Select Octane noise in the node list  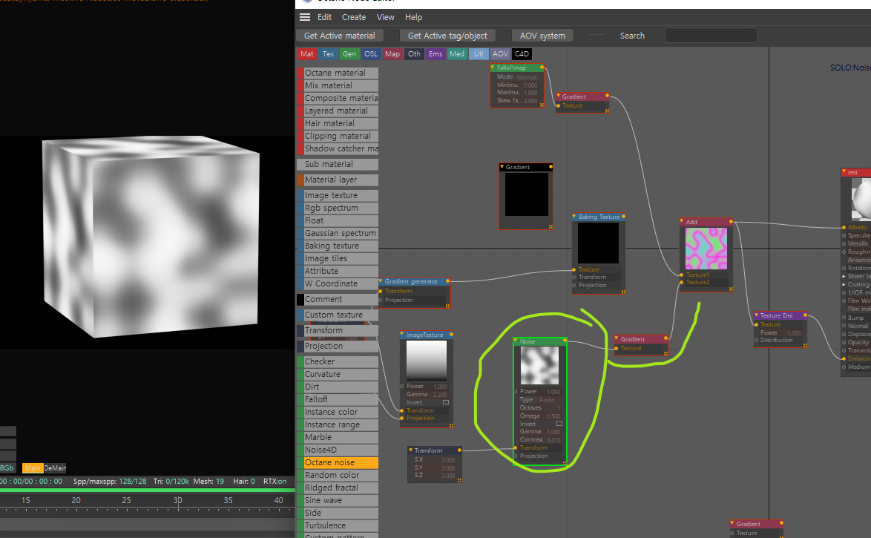coord(338,462)
